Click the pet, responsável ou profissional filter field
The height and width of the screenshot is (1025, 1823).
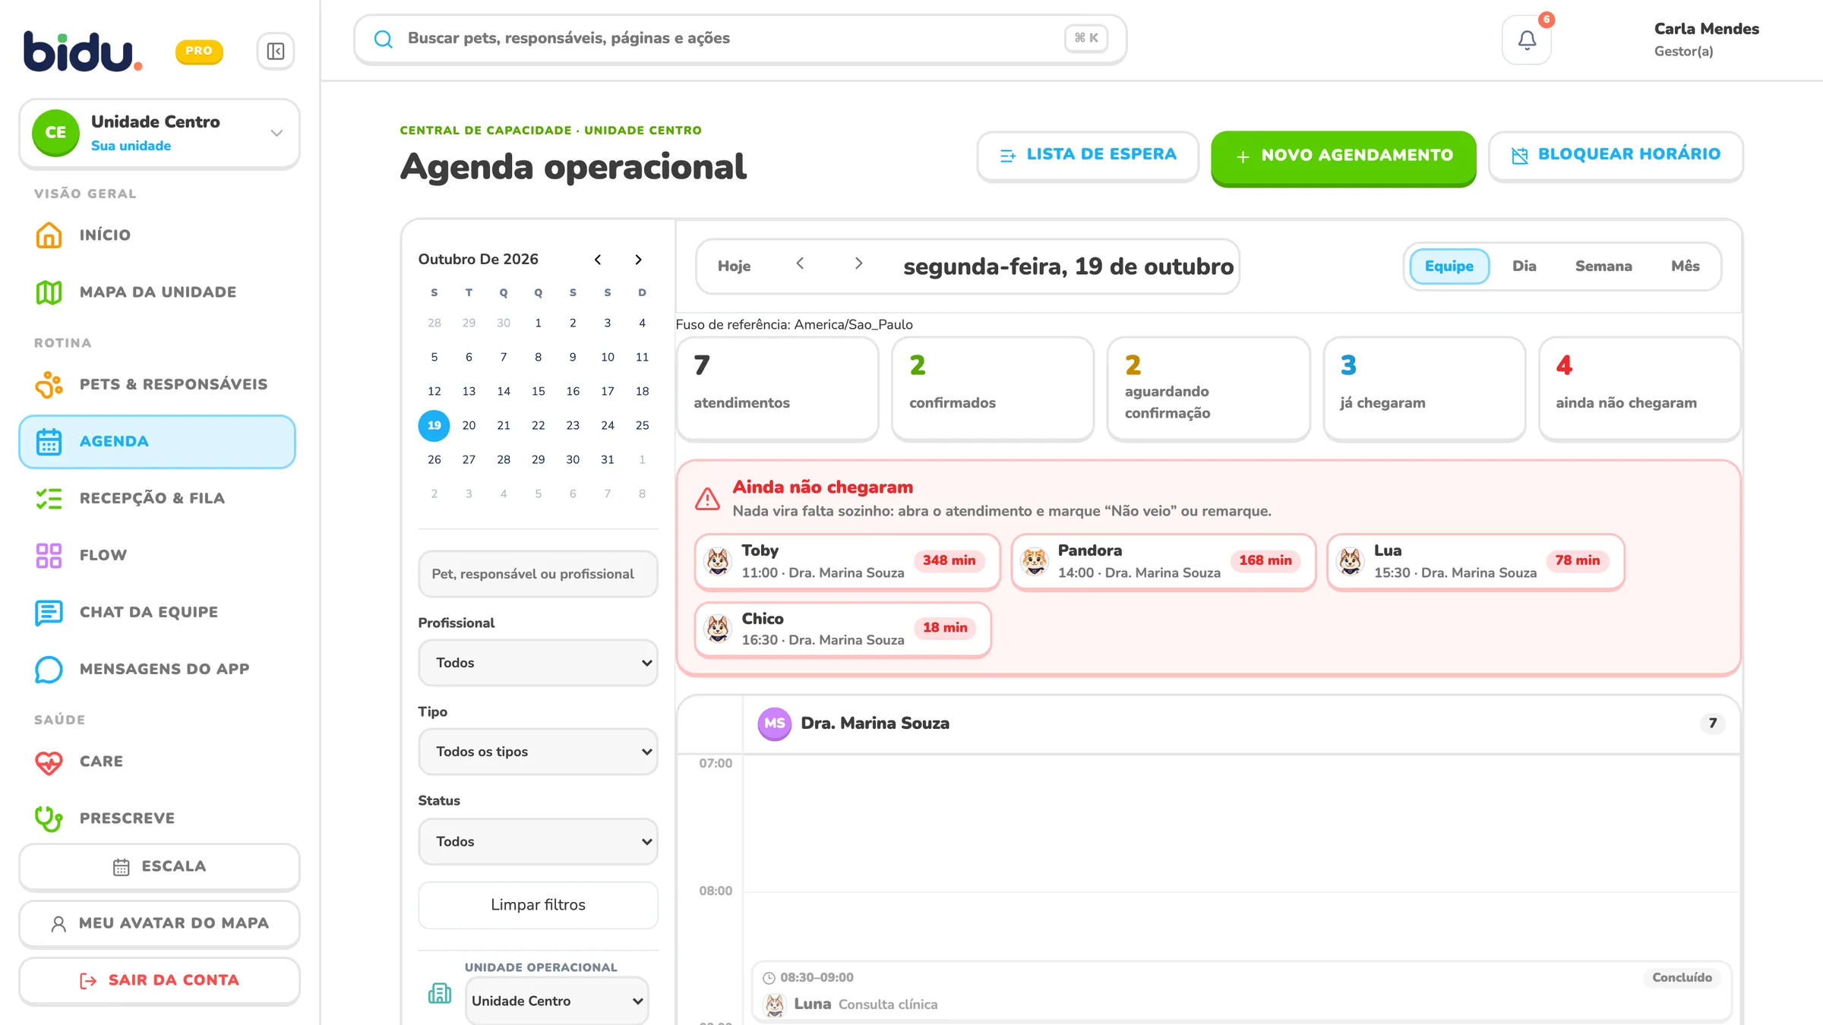pyautogui.click(x=538, y=574)
